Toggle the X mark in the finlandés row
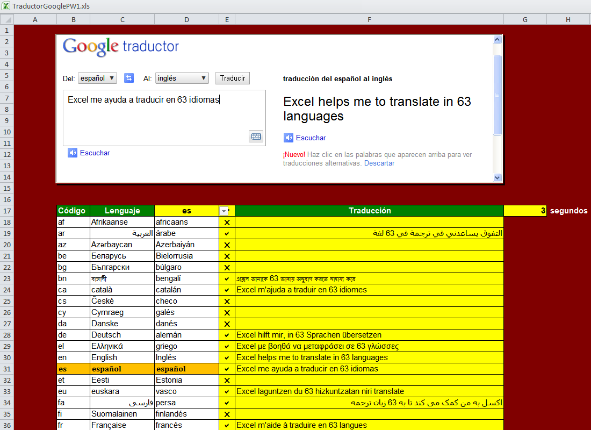The width and height of the screenshot is (591, 430). [x=227, y=414]
